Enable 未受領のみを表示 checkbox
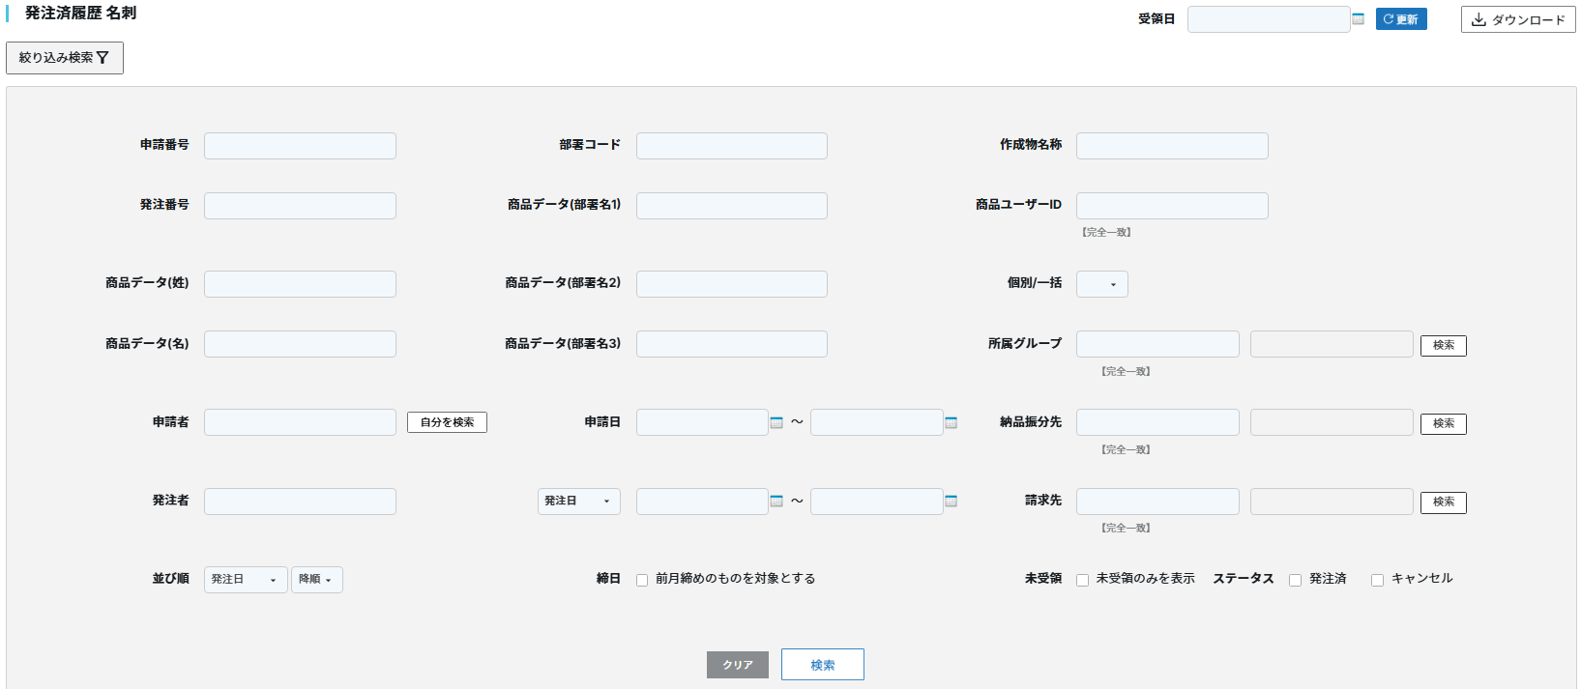This screenshot has width=1581, height=689. (x=1082, y=580)
